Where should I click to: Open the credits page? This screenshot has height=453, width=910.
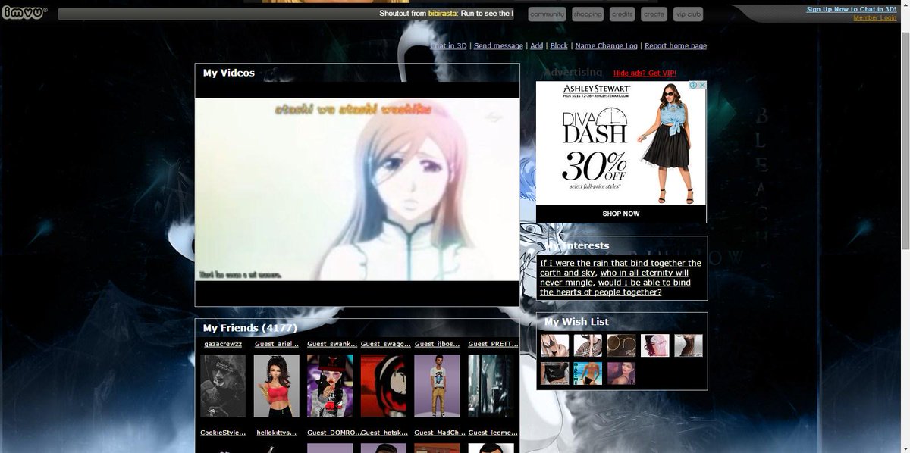(622, 13)
